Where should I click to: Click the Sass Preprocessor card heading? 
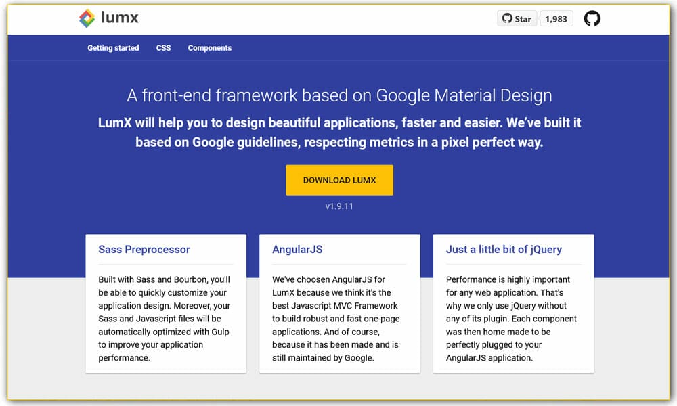[x=144, y=250]
